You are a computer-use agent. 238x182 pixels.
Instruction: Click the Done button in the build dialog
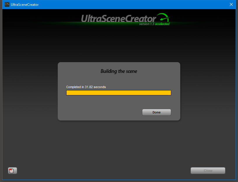[157, 112]
